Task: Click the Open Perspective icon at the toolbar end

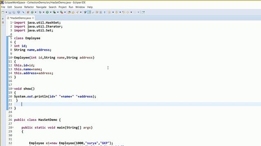Action: pyautogui.click(x=143, y=12)
